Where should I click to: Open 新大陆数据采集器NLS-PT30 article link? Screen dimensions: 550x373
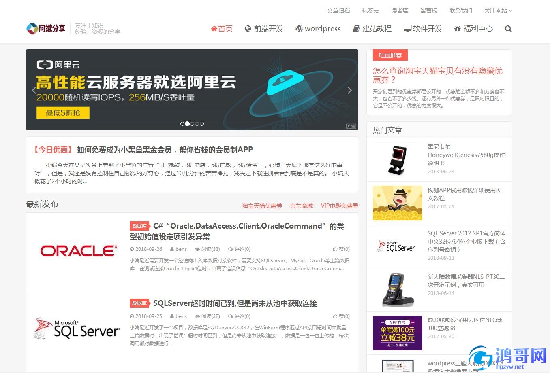466,281
